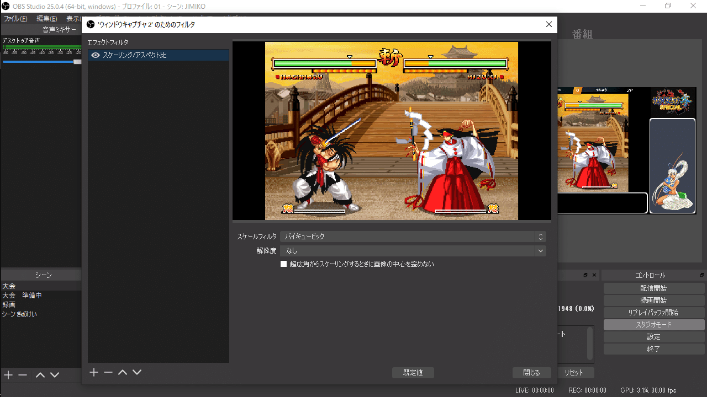Click the filter preview image
The height and width of the screenshot is (397, 707).
click(x=392, y=131)
